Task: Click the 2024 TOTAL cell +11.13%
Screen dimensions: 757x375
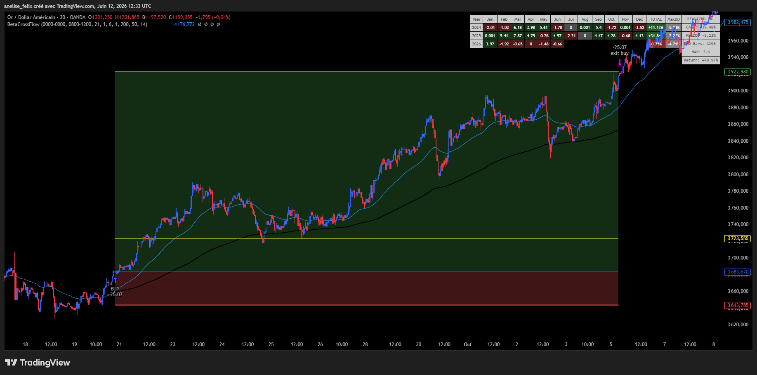Action: click(x=656, y=28)
